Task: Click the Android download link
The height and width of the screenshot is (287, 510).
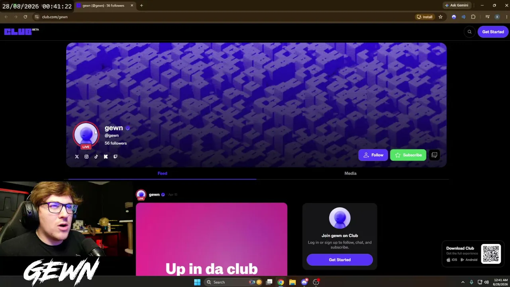Action: pos(469,260)
